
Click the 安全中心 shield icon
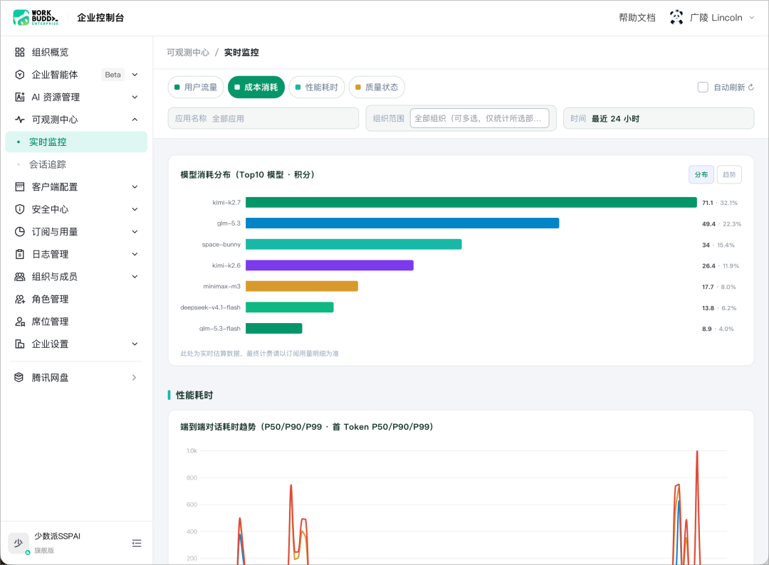click(x=20, y=209)
